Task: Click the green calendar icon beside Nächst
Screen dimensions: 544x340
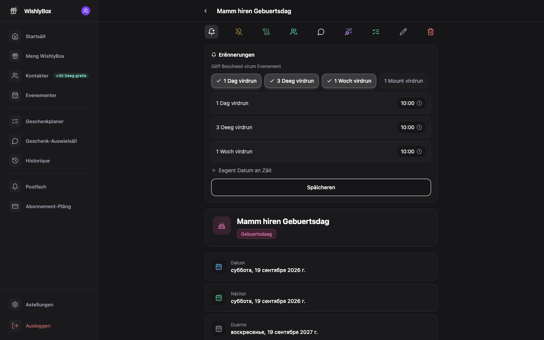Action: point(219,298)
